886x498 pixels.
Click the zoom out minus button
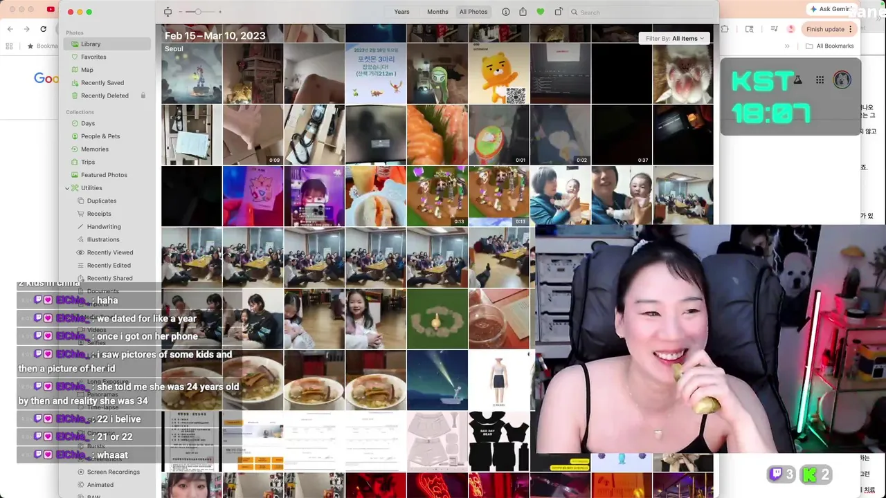180,12
